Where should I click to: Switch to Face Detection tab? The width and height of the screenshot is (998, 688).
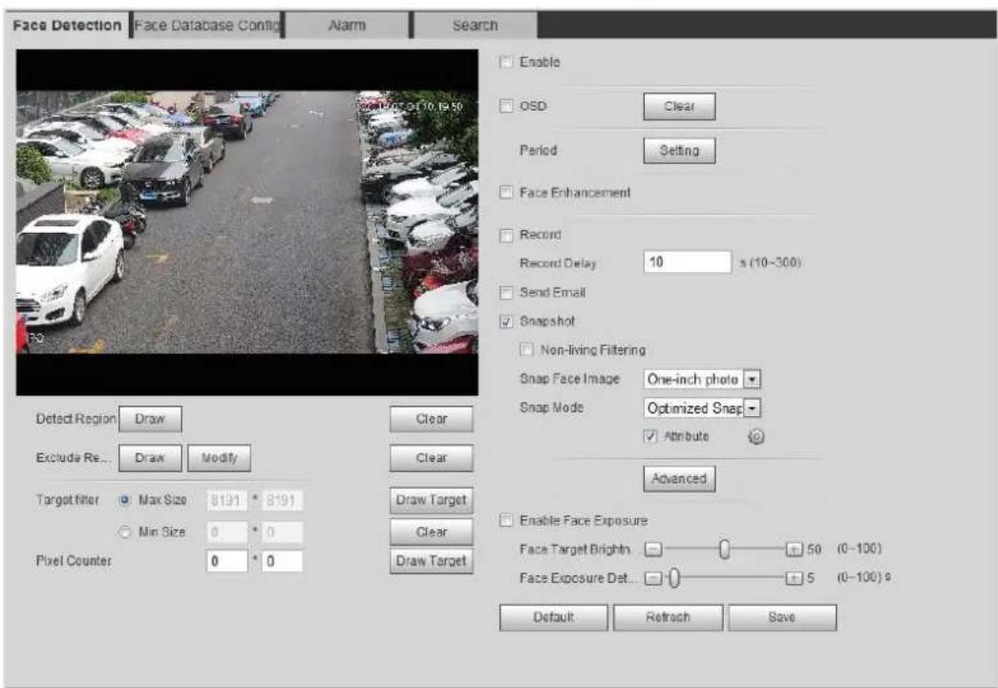[67, 26]
